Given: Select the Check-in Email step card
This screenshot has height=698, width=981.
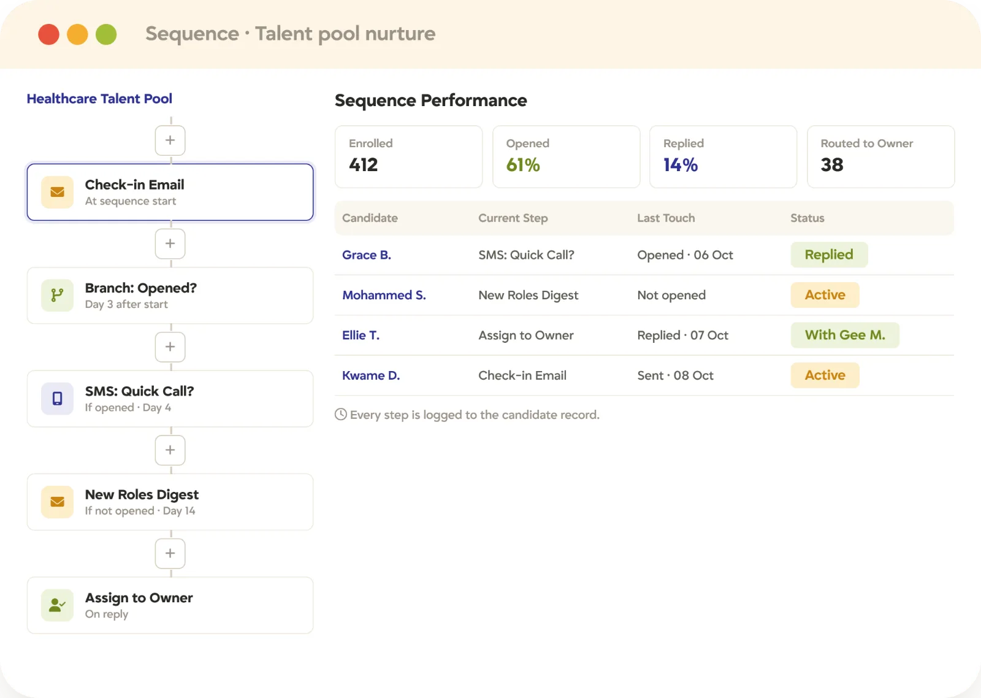Looking at the screenshot, I should 170,192.
